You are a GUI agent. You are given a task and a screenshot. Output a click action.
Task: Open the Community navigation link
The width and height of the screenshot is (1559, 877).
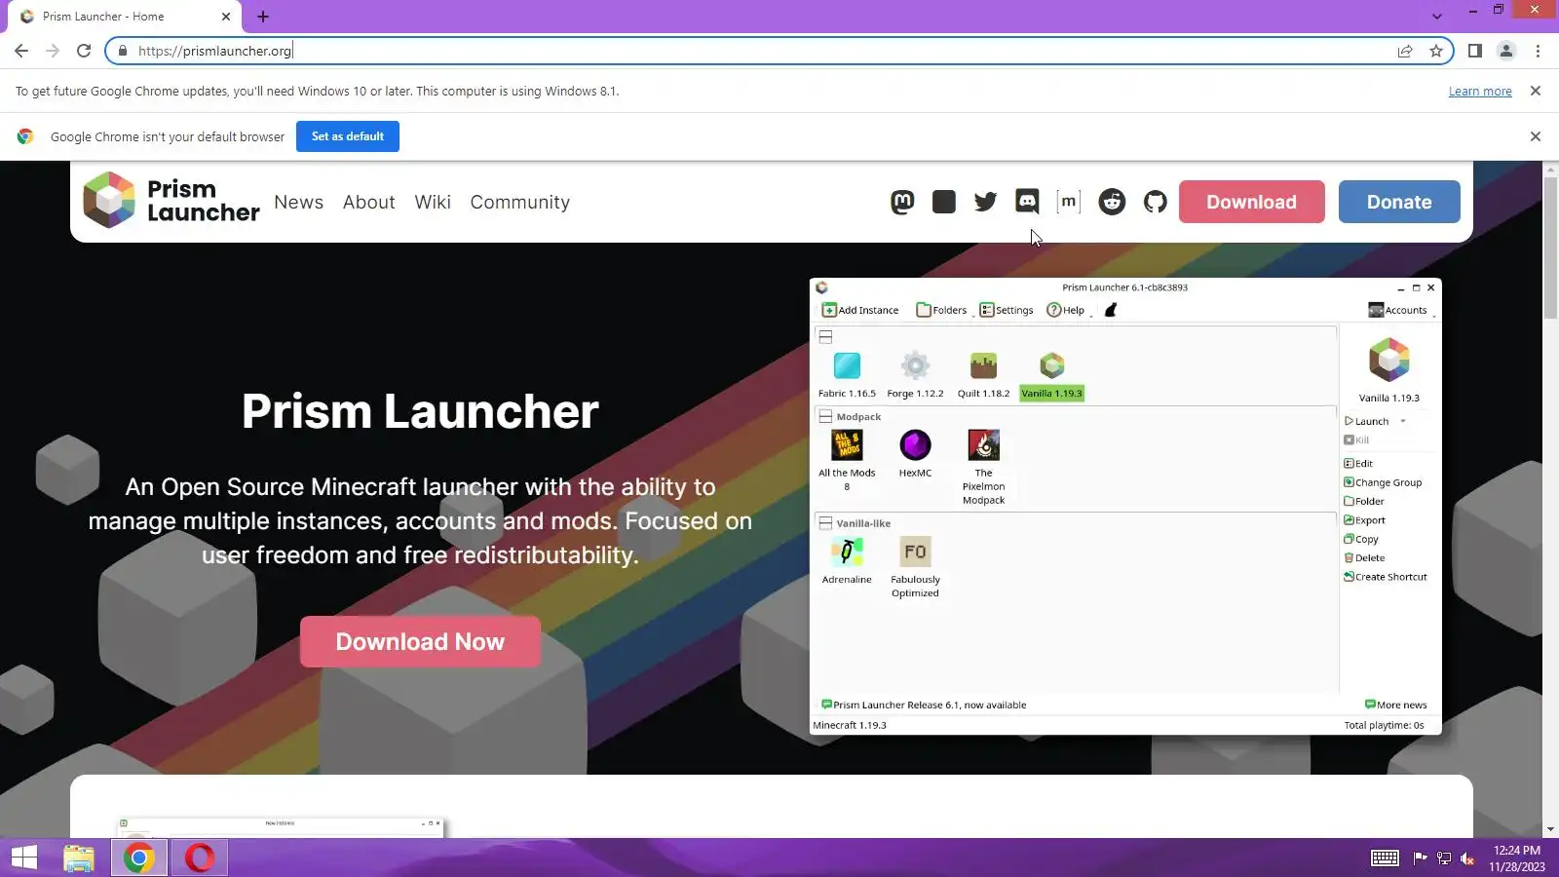click(x=519, y=202)
